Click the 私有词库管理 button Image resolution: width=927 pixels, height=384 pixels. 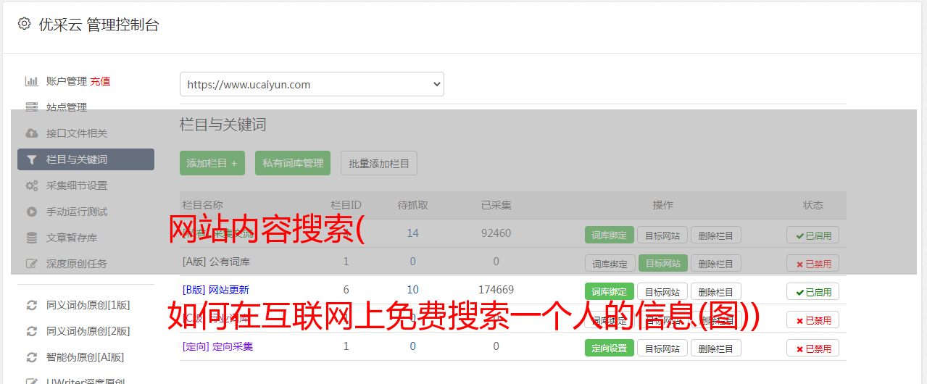pos(293,163)
